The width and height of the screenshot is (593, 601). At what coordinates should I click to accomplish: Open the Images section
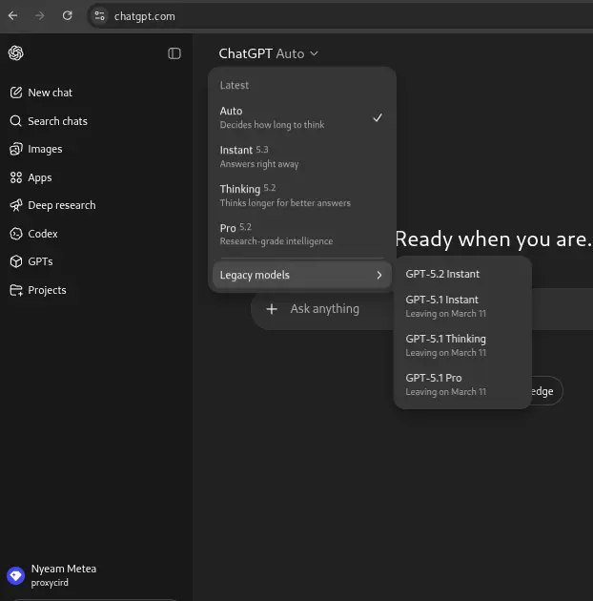click(x=36, y=149)
